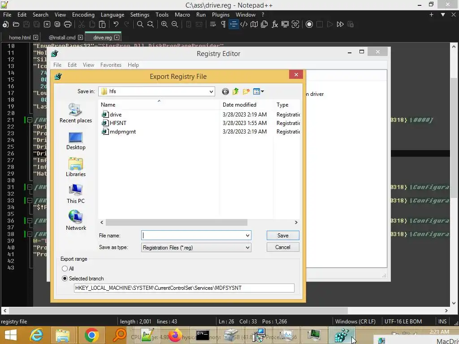Open the Document Map toolbar icon

coord(254,24)
